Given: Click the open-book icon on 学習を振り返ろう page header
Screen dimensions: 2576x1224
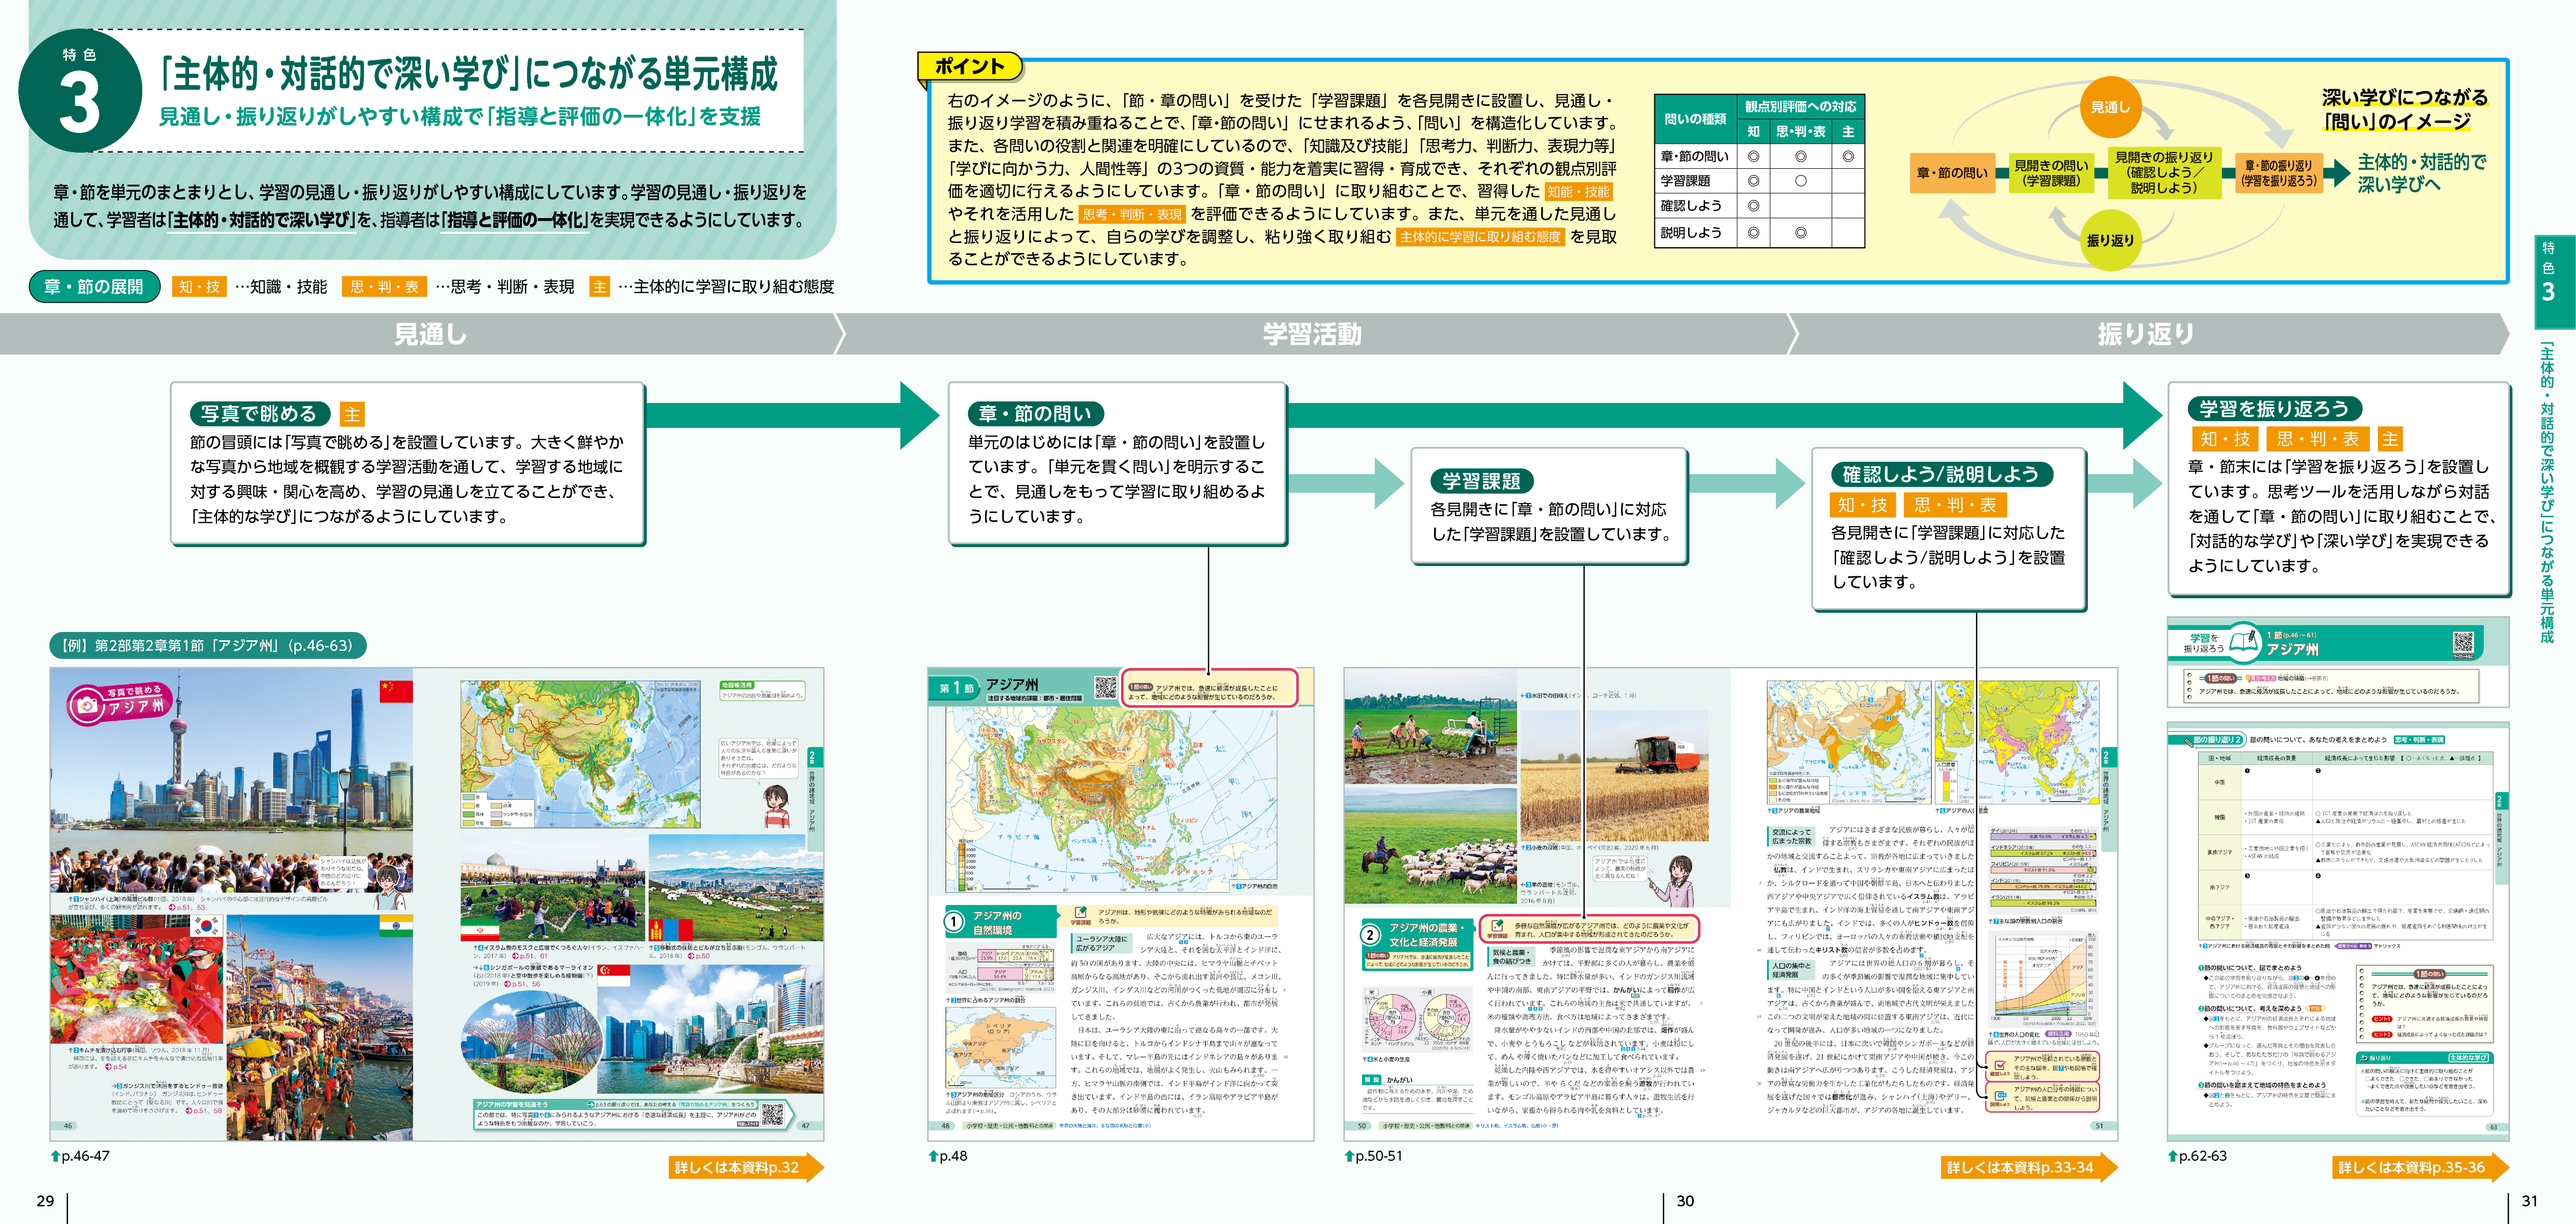Looking at the screenshot, I should [2244, 641].
